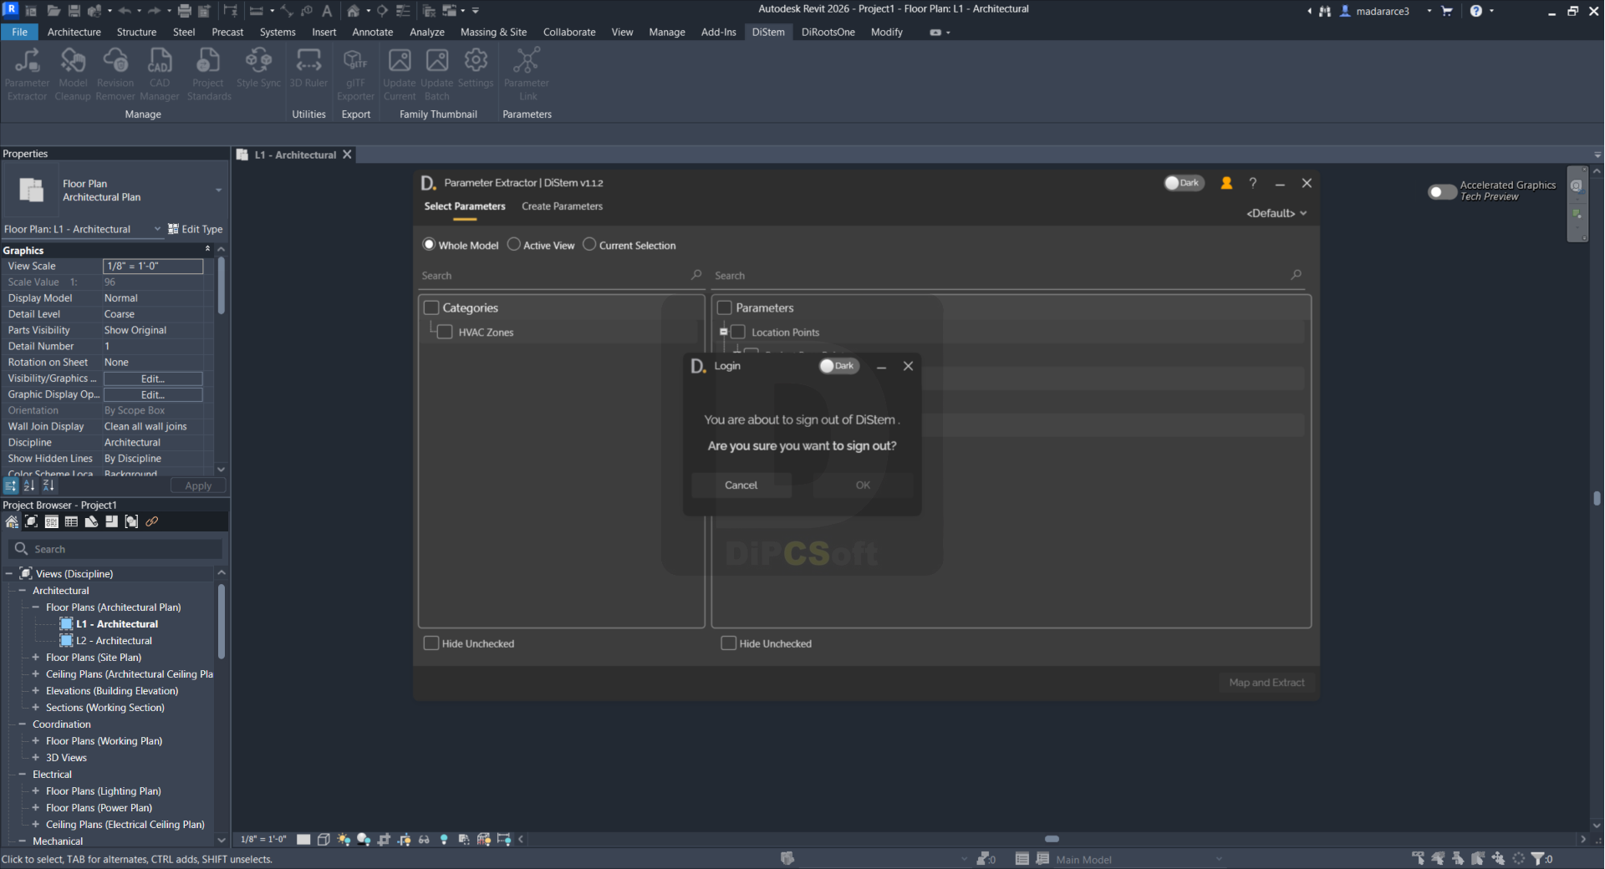Image resolution: width=1605 pixels, height=869 pixels.
Task: Click the Map and Extract button
Action: tap(1266, 683)
